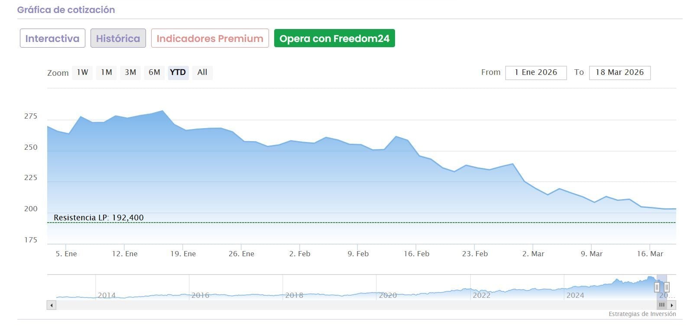Click the To date field
This screenshot has height=329, width=687.
pyautogui.click(x=619, y=72)
